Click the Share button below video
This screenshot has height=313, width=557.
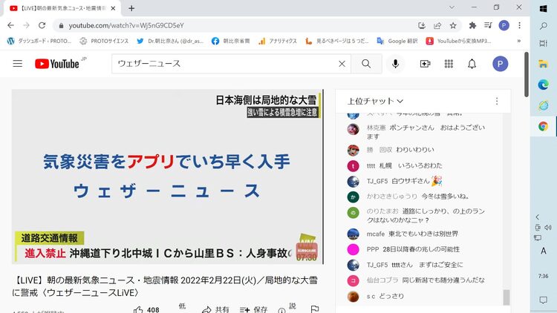(x=215, y=310)
